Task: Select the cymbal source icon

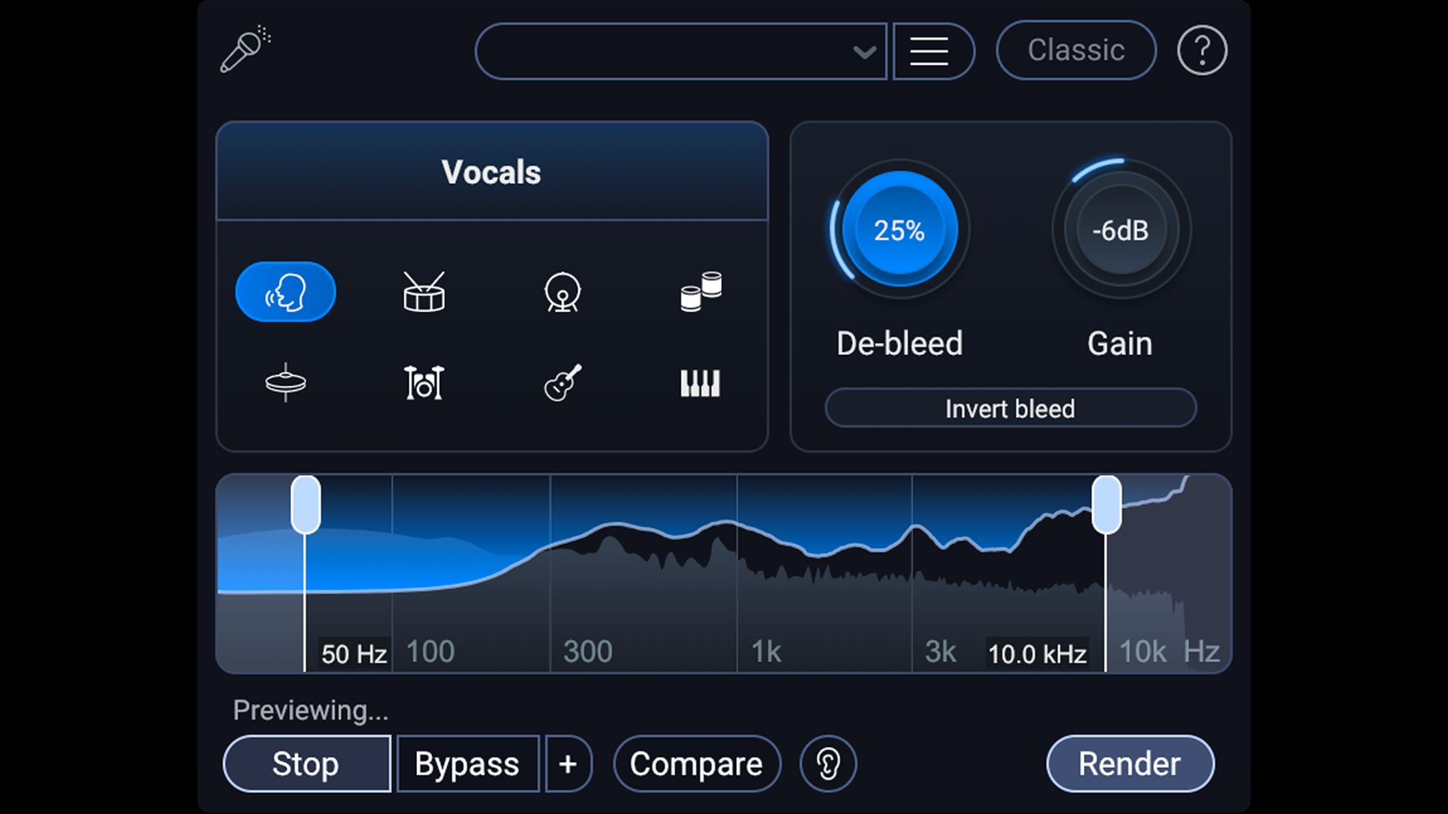Action: 285,383
